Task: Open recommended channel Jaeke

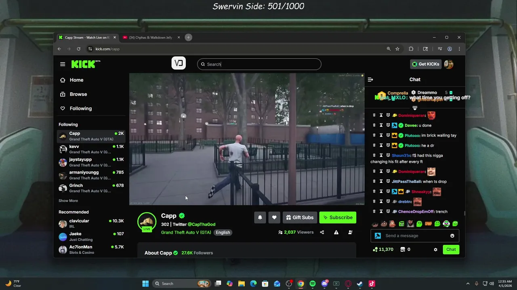Action: [x=91, y=236]
